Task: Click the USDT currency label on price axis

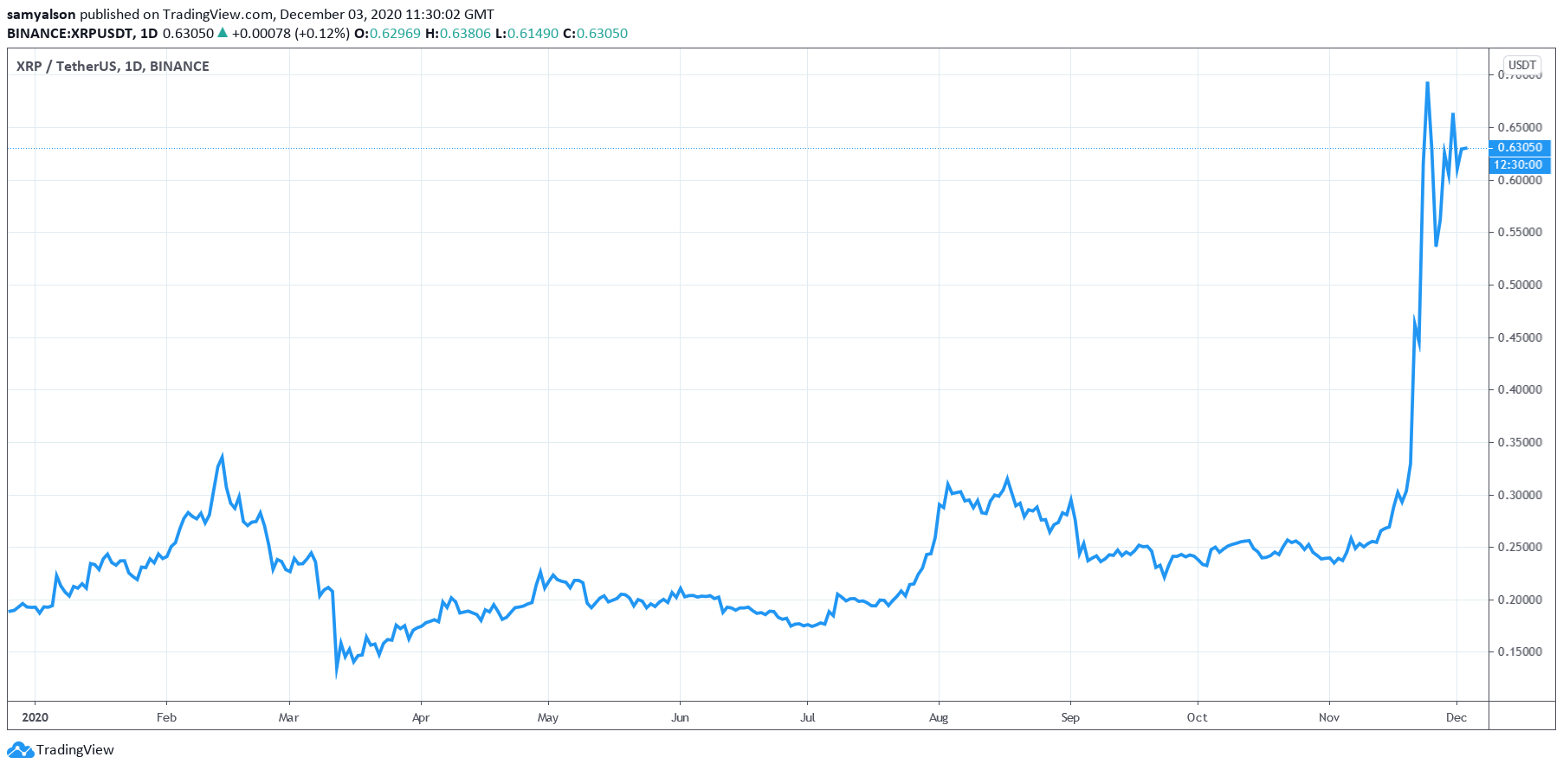Action: [1521, 65]
